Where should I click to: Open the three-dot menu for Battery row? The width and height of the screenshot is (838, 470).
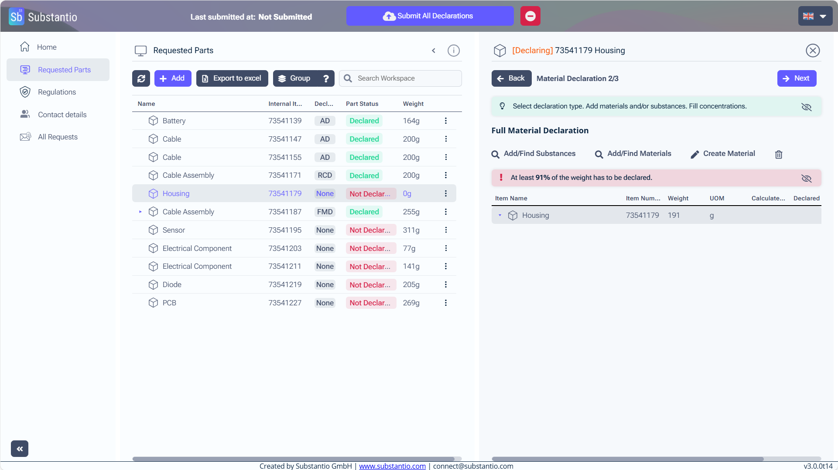445,121
